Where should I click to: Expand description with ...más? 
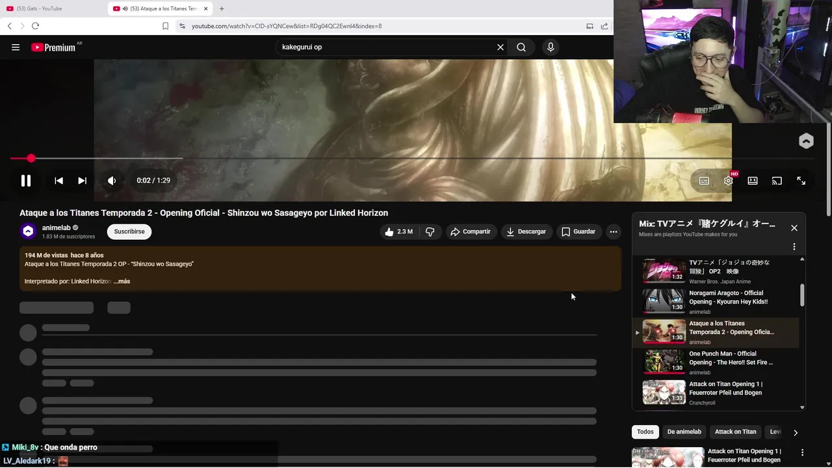point(122,281)
